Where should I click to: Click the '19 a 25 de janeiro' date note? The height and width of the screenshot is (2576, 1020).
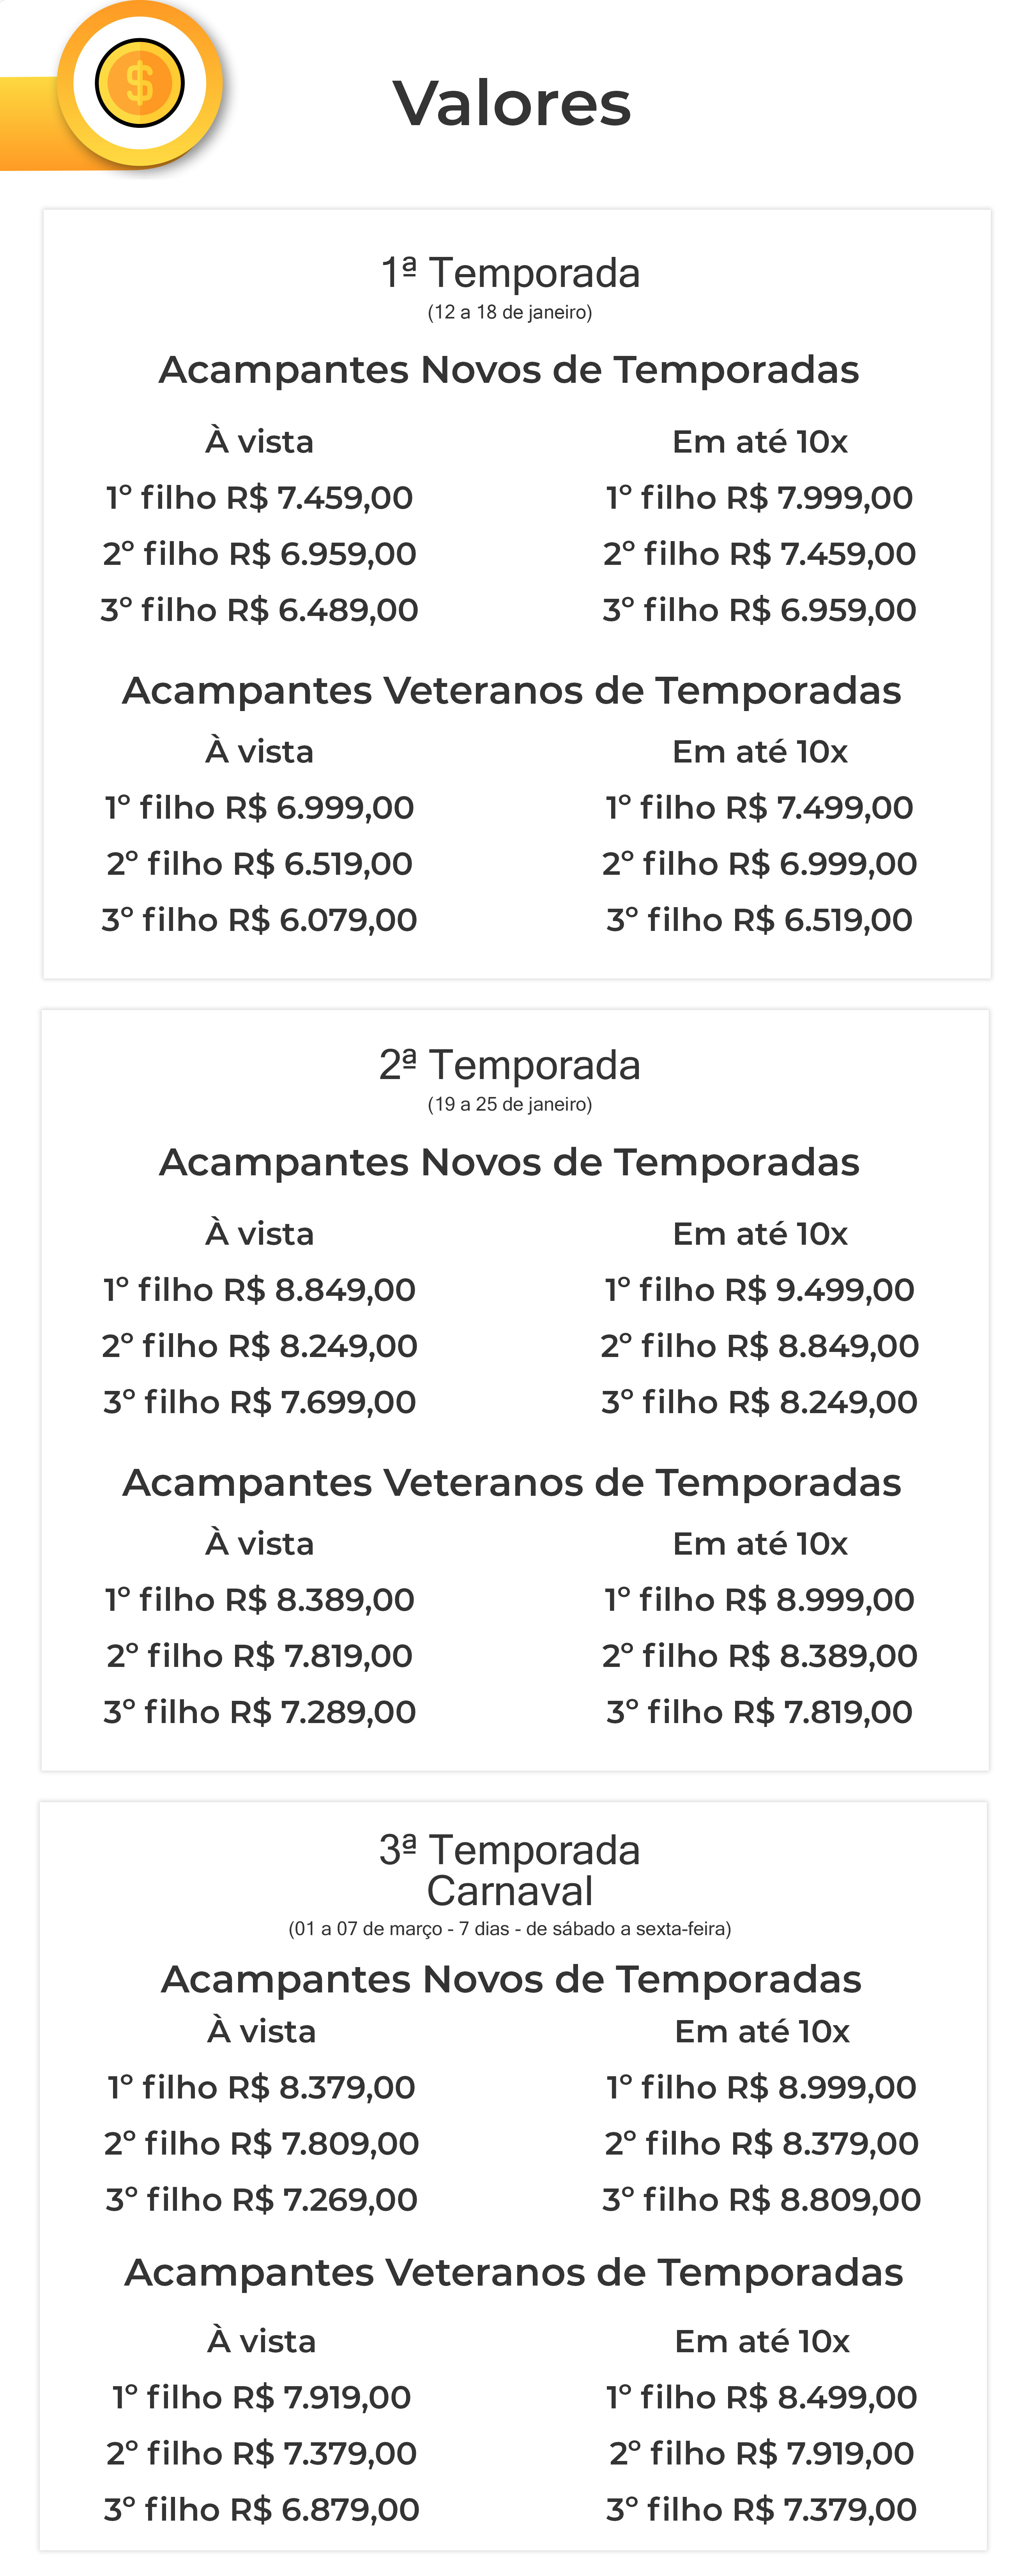coord(510,1104)
